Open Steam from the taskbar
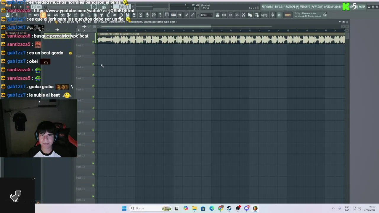Image resolution: width=379 pixels, height=213 pixels. [229, 208]
